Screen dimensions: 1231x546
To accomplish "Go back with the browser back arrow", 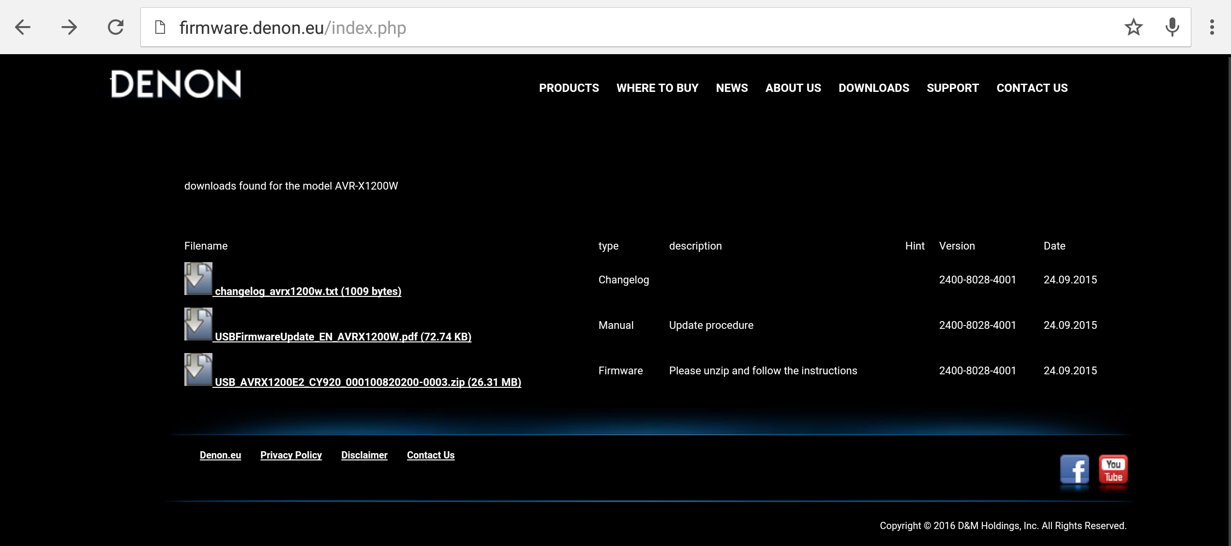I will 23,27.
